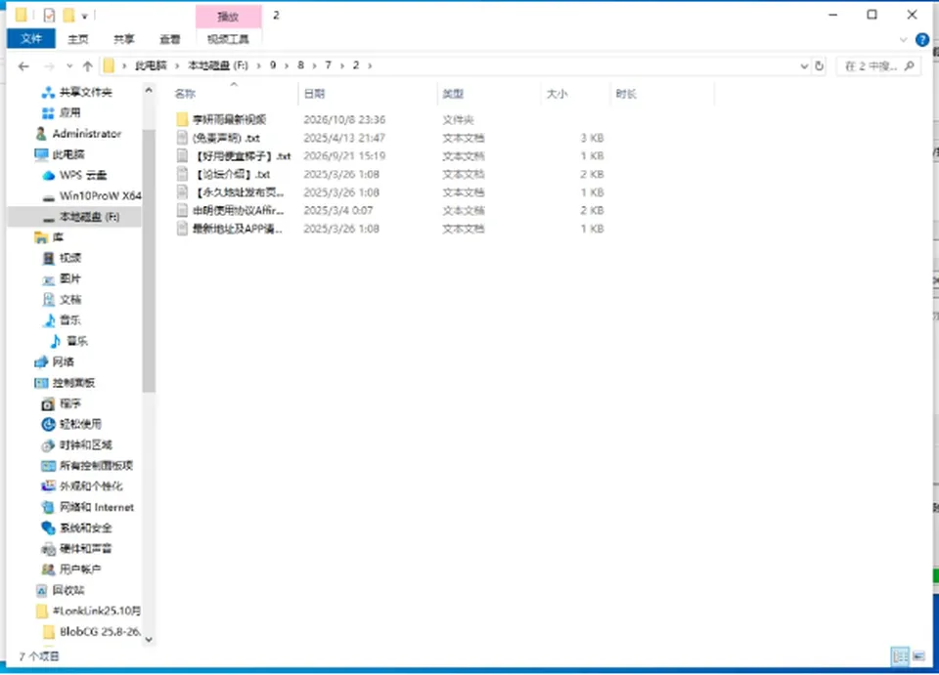The height and width of the screenshot is (675, 939).
Task: Click the breadcrumb chevron after folder 9
Action: 287,65
